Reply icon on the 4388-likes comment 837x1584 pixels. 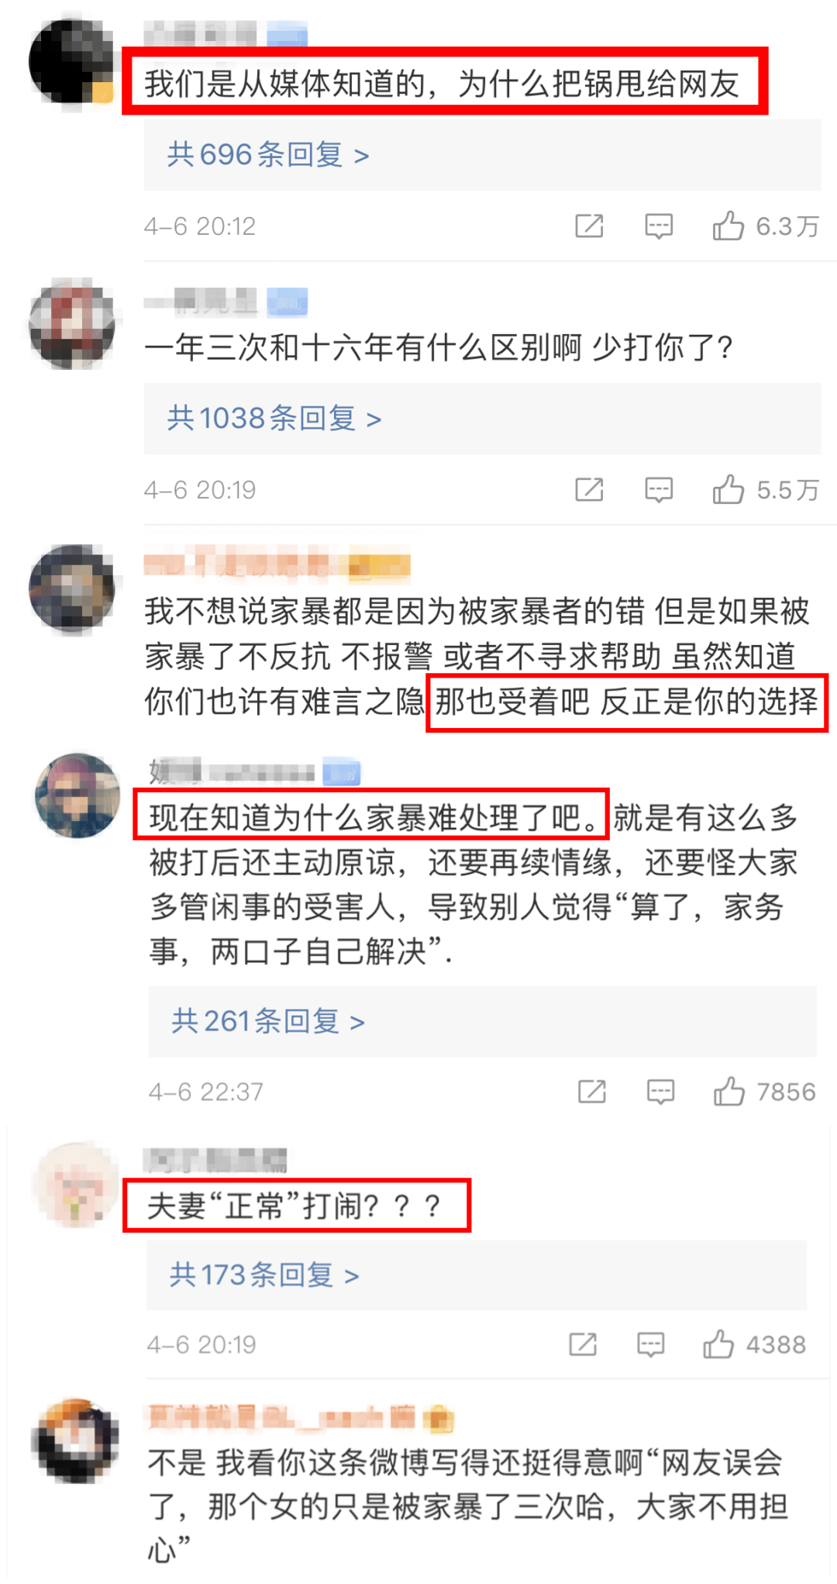651,1344
